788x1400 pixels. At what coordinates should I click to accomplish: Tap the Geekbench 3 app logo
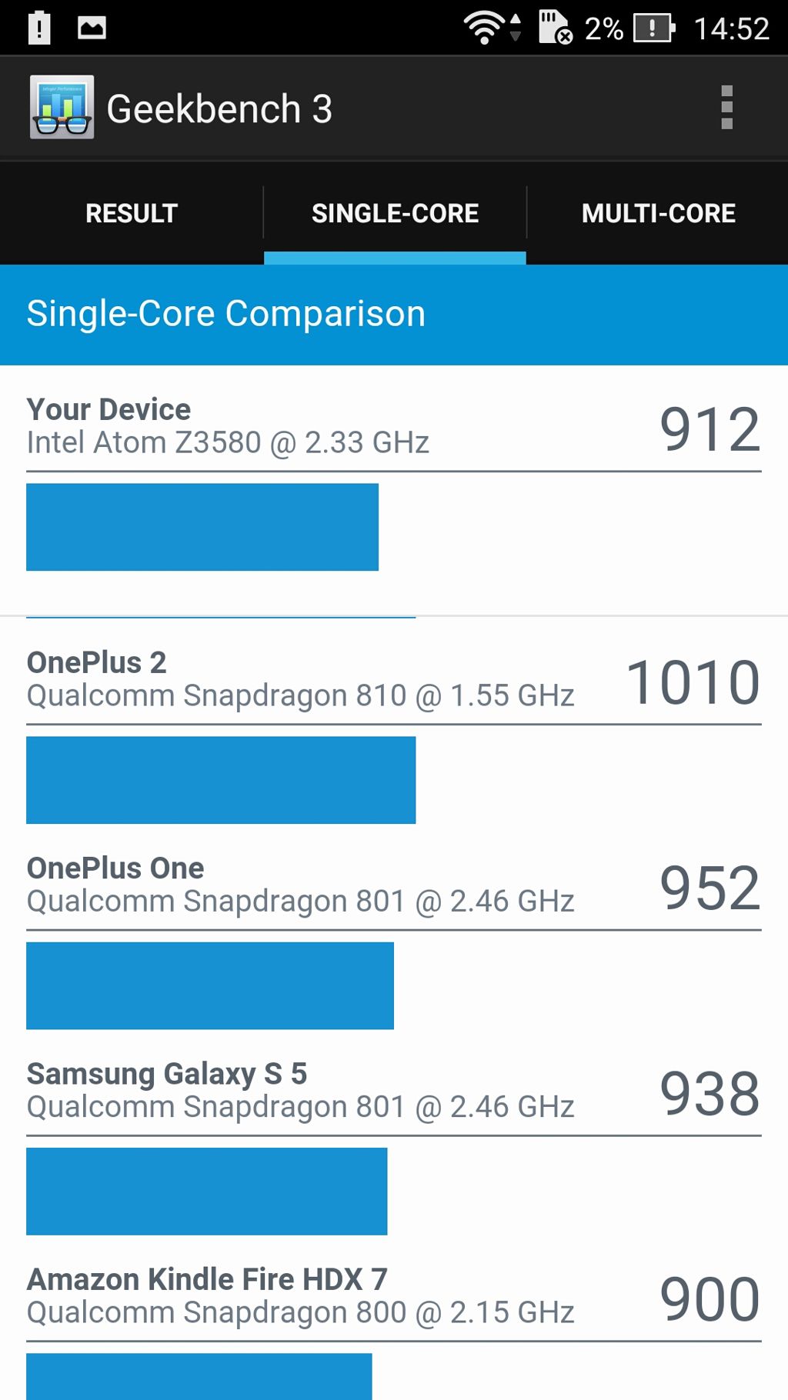tap(62, 107)
